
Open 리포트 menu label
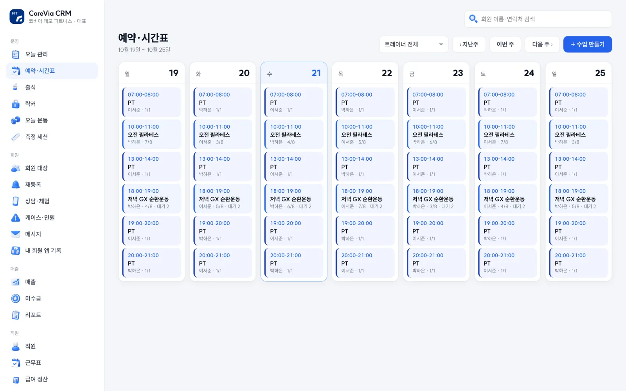click(x=33, y=315)
